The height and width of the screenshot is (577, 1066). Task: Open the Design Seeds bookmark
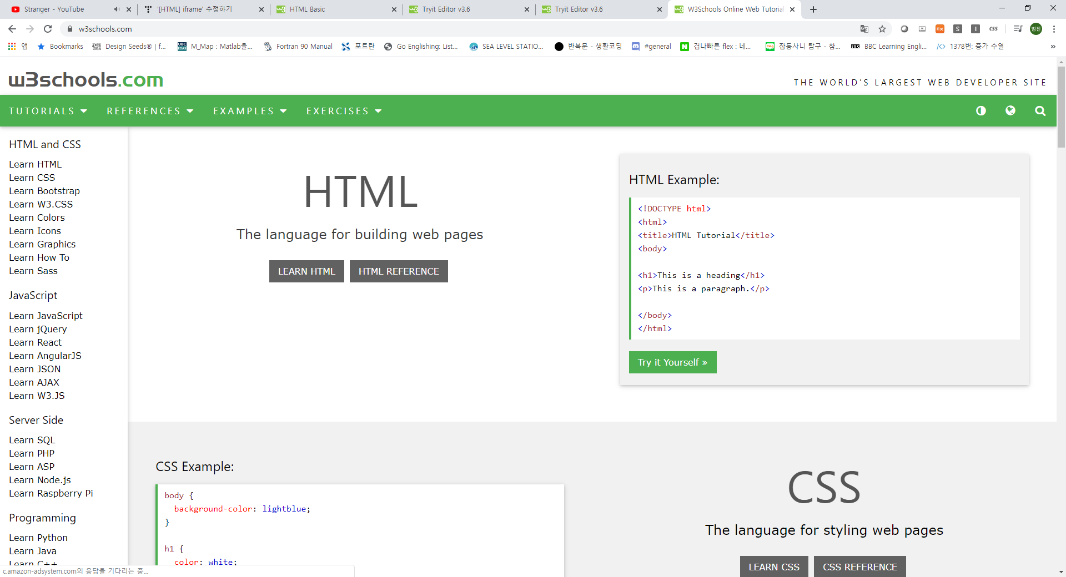129,47
